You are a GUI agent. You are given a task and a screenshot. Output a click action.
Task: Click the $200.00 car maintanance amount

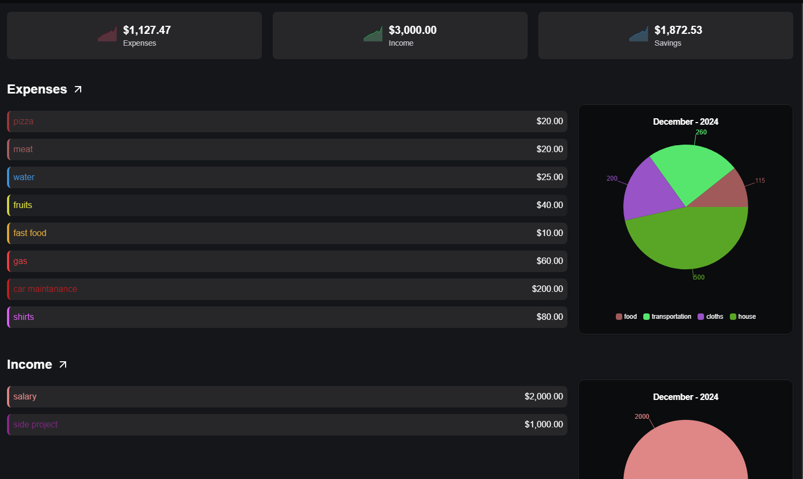click(x=548, y=289)
